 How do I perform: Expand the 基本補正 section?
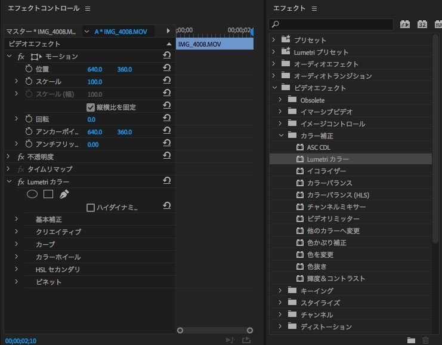click(x=16, y=219)
